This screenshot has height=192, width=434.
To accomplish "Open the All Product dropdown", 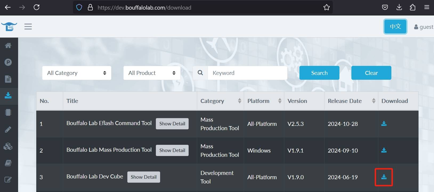I will pyautogui.click(x=152, y=73).
